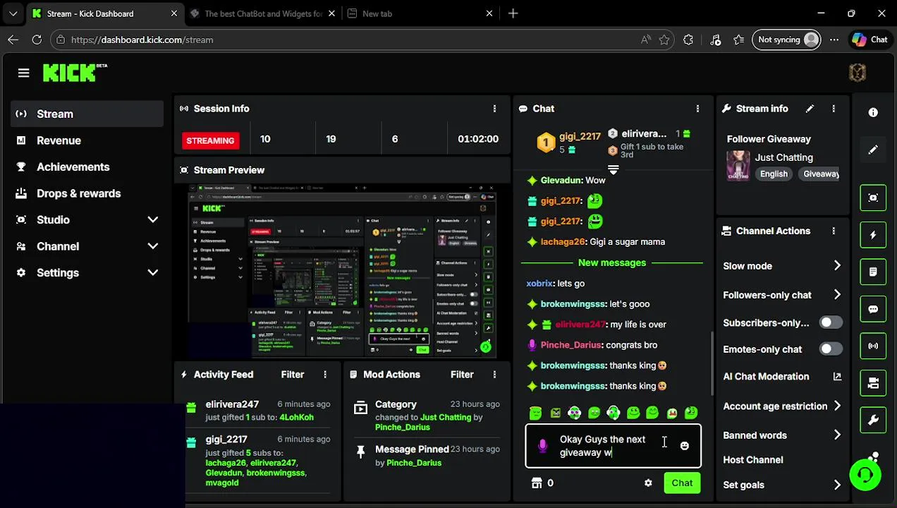897x508 pixels.
Task: Open the hamburger menu beside the Kick logo
Action: coord(23,73)
